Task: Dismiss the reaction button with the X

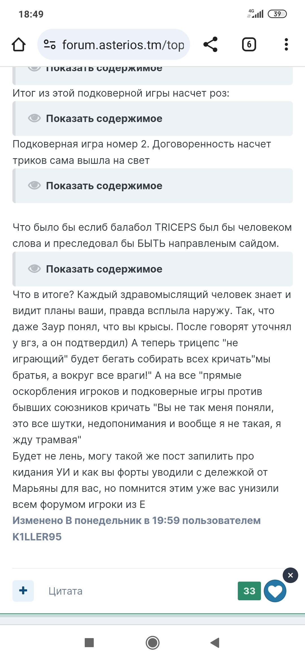Action: pyautogui.click(x=290, y=575)
